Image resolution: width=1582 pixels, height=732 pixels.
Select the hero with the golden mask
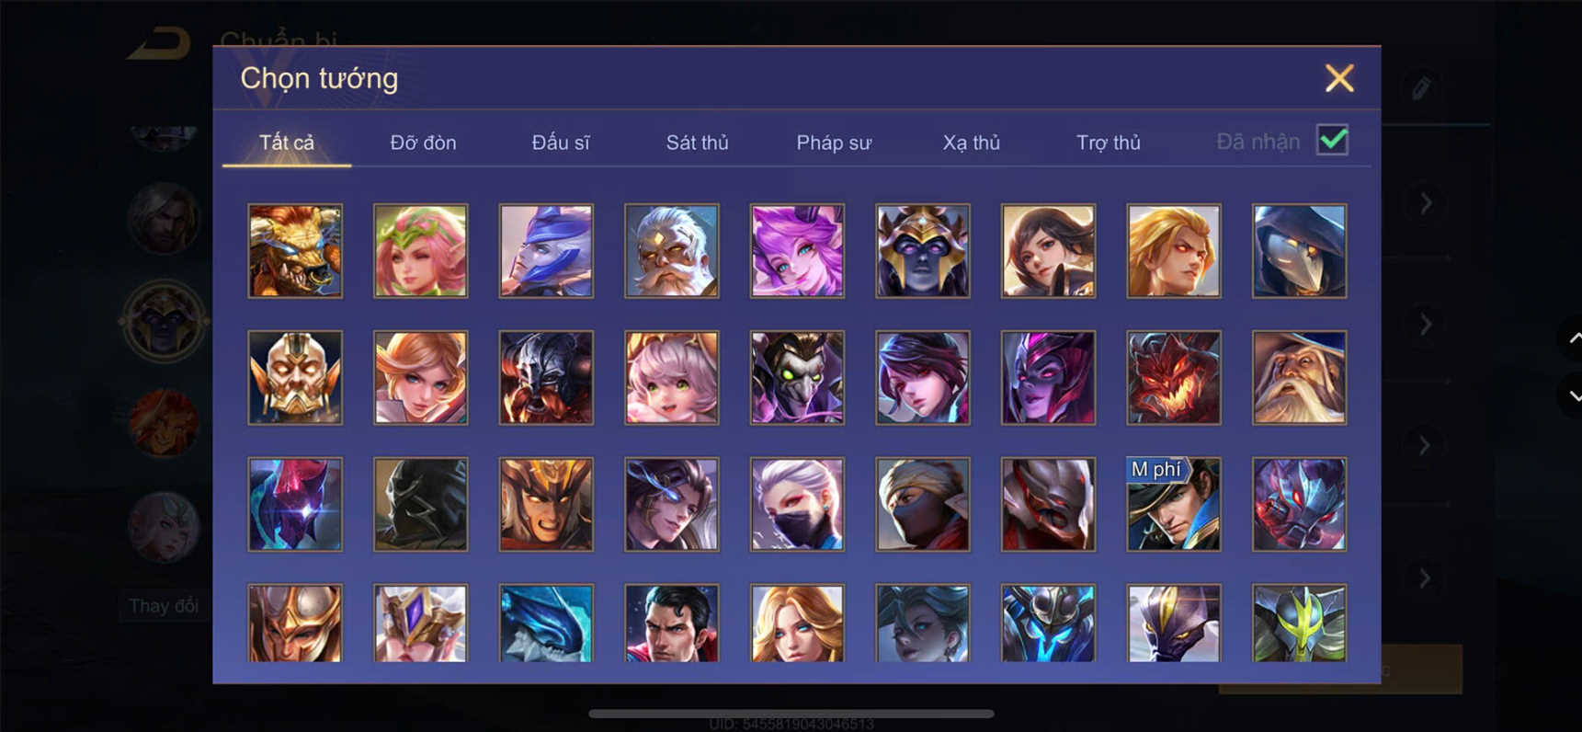pyautogui.click(x=295, y=377)
